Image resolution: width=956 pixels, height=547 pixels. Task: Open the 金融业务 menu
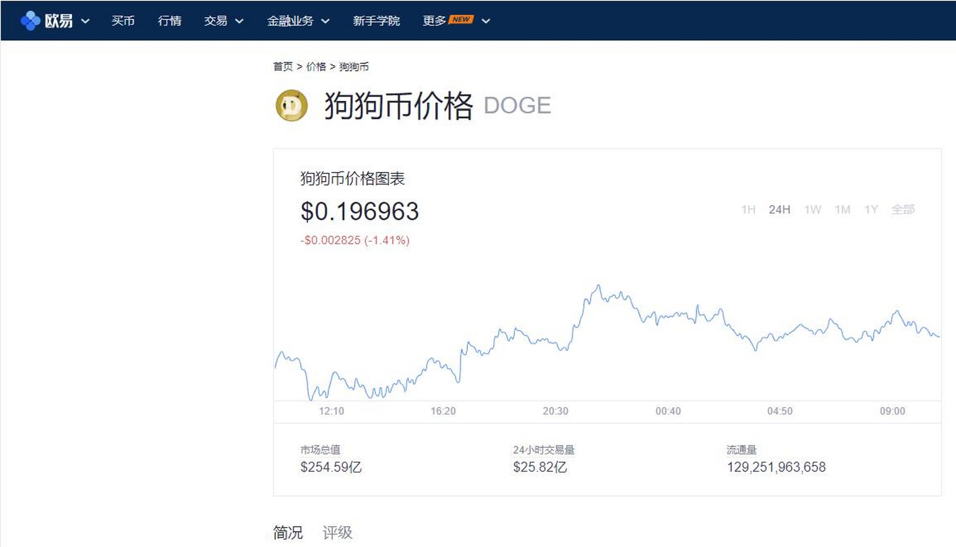click(290, 21)
